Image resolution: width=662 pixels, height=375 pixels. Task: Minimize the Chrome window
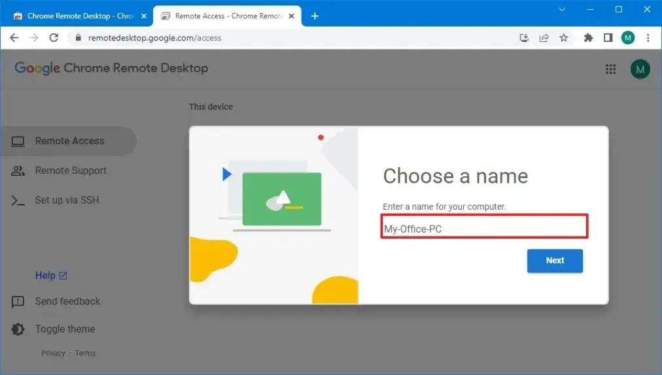pyautogui.click(x=590, y=9)
